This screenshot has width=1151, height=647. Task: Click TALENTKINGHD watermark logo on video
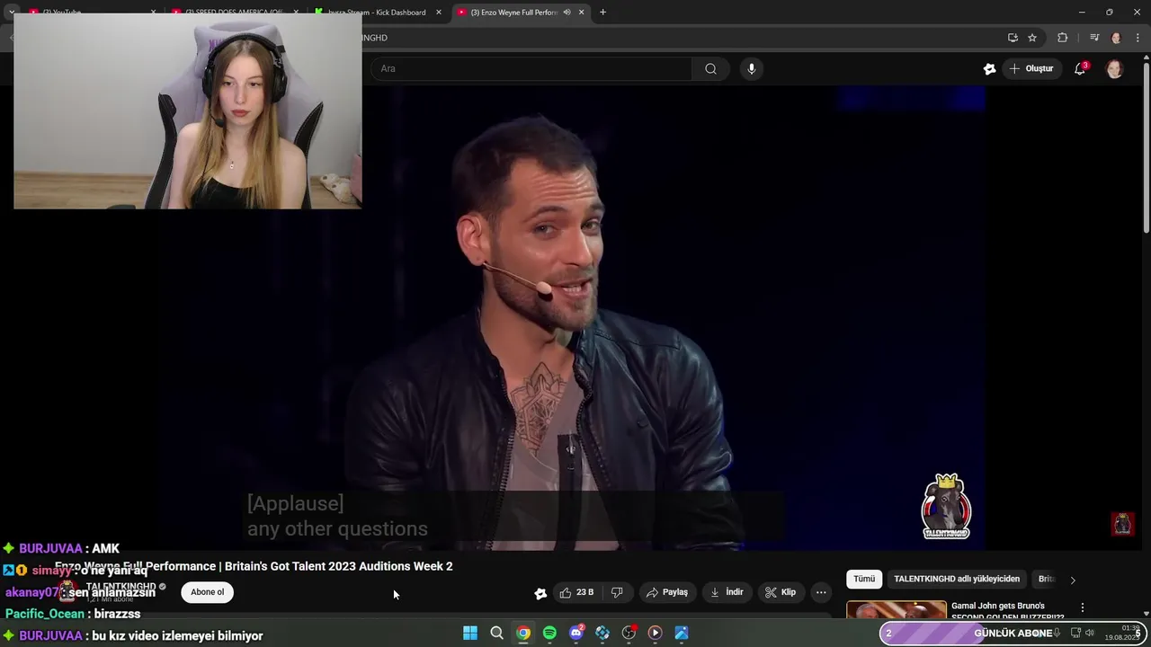[x=946, y=506]
